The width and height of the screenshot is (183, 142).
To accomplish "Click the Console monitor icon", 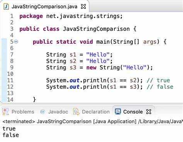I will 118,112.
